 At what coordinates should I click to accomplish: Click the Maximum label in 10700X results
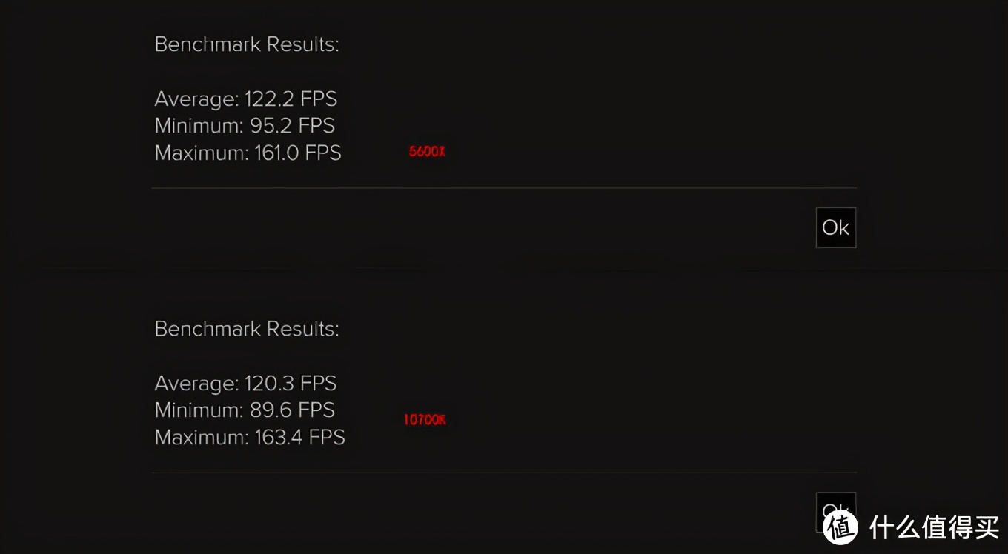pos(200,438)
